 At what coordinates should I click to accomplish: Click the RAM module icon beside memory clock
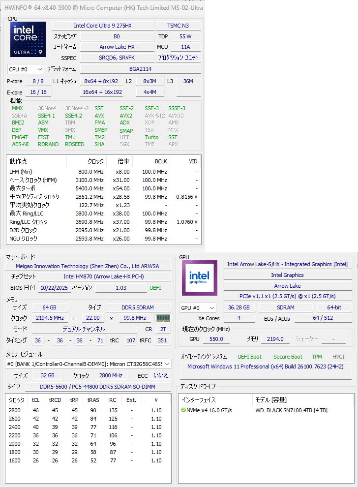coord(162,318)
